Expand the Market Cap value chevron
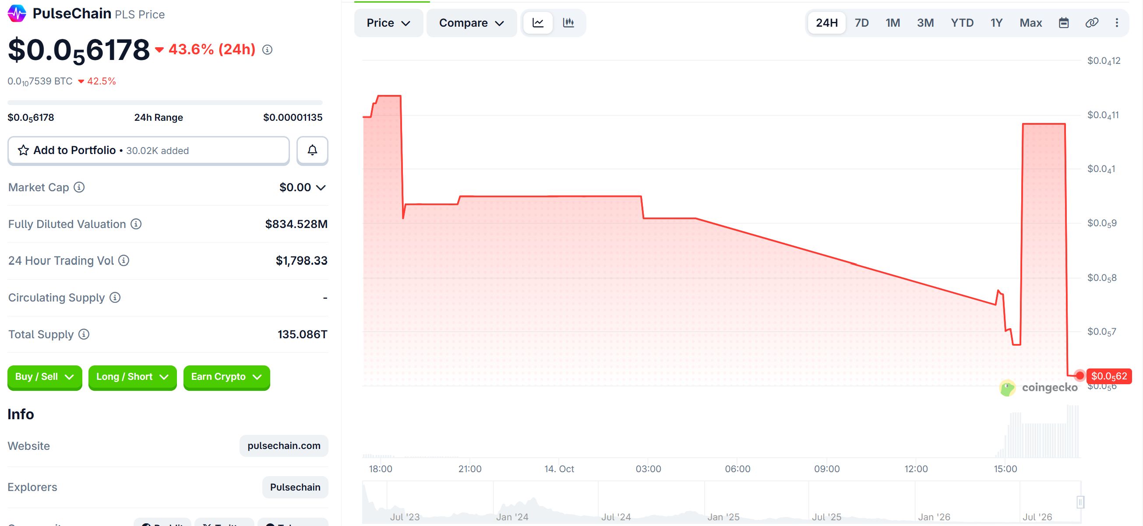The image size is (1143, 526). (x=321, y=188)
